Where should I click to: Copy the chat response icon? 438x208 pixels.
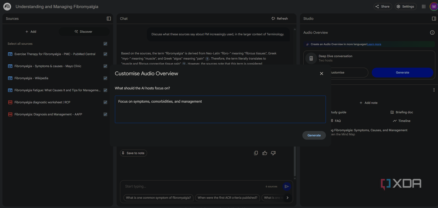coord(256,153)
